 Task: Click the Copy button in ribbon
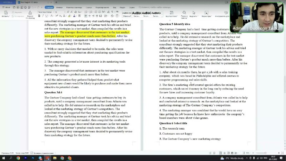point(18,16)
